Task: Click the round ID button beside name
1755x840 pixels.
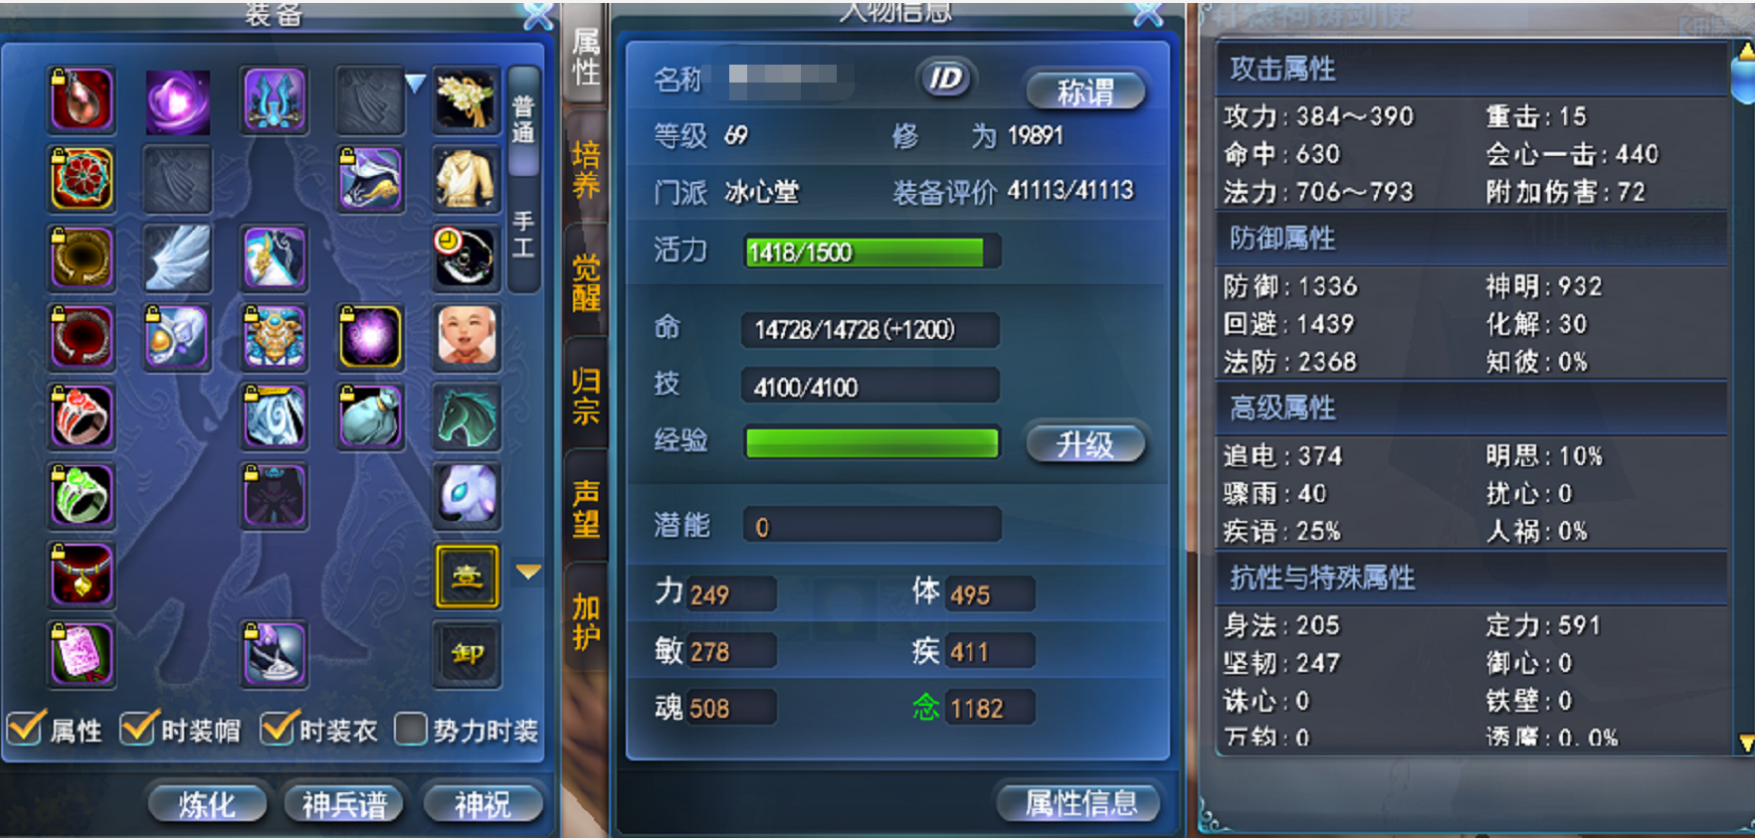Action: click(x=945, y=79)
